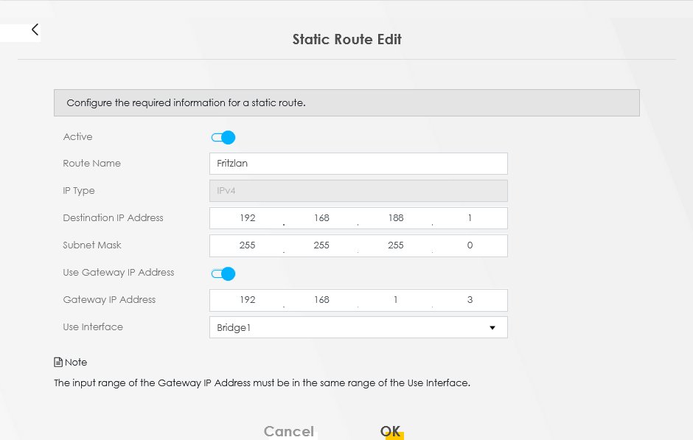
Task: Open the Use Interface dropdown
Action: coord(358,327)
